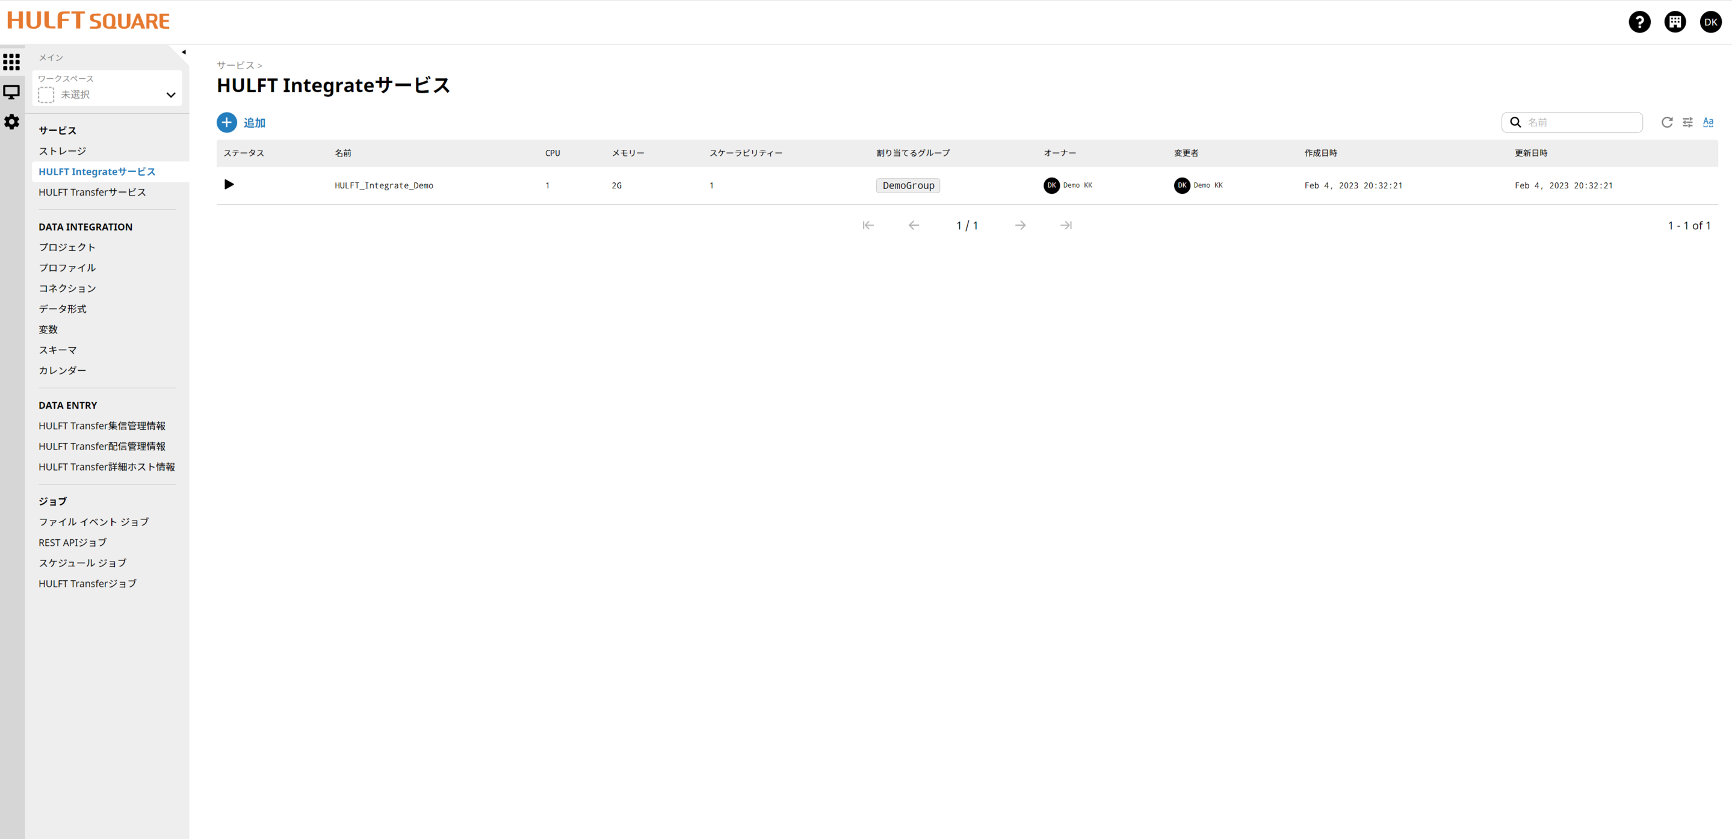This screenshot has width=1732, height=839.
Task: Open HULFT Transfer配信管理情報
Action: coord(102,447)
